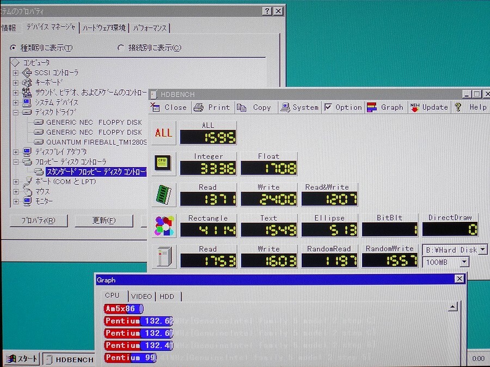
Task: Click the NEW Update icon
Action: point(415,107)
